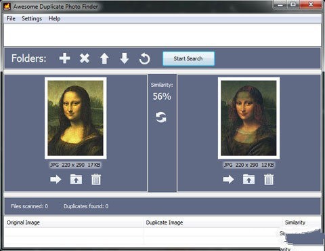This screenshot has width=325, height=251.
Task: Add a folder with the plus icon
Action: coord(65,58)
